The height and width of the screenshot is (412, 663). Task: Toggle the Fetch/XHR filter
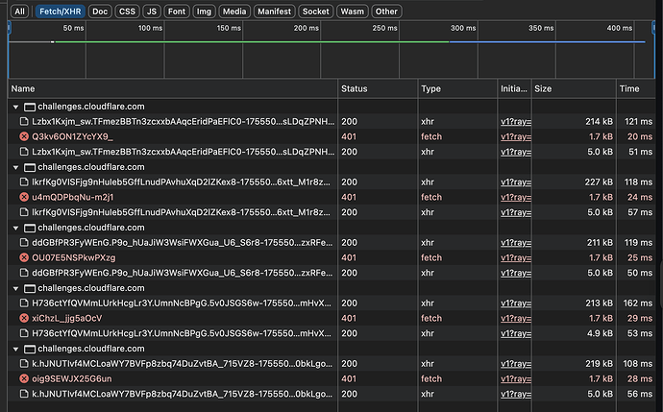click(60, 12)
